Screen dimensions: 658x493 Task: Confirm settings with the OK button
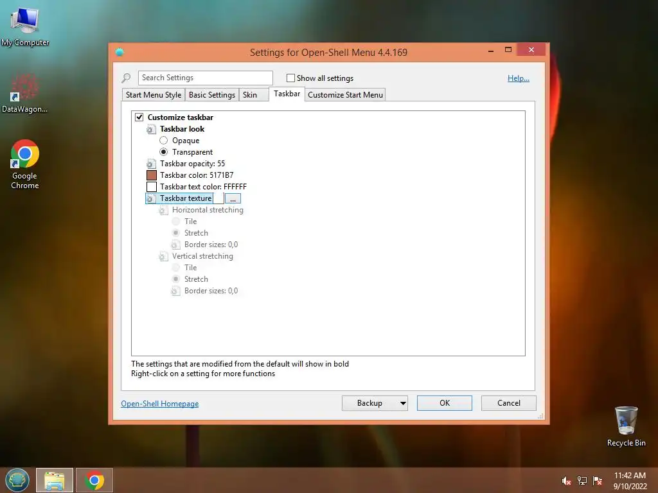coord(445,403)
